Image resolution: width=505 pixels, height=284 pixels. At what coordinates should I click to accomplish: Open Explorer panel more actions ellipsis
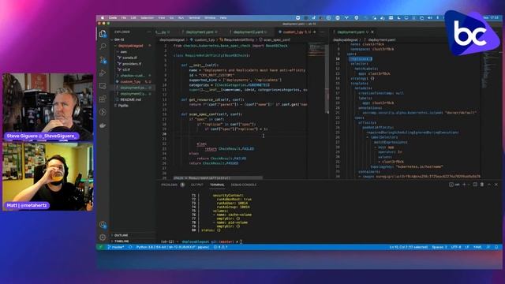point(149,32)
